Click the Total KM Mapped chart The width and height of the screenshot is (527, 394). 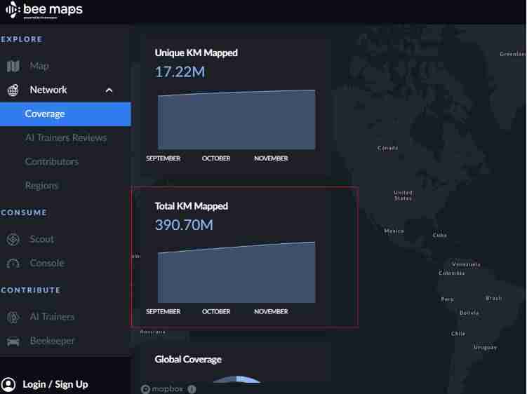236,273
